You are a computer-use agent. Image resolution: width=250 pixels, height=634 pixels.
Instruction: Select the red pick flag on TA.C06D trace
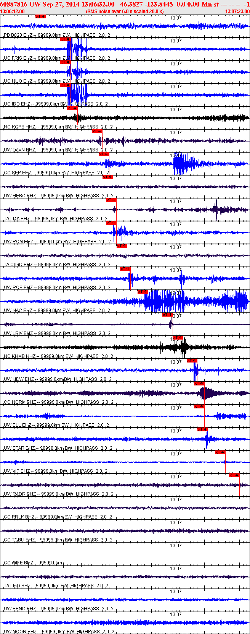122,246
